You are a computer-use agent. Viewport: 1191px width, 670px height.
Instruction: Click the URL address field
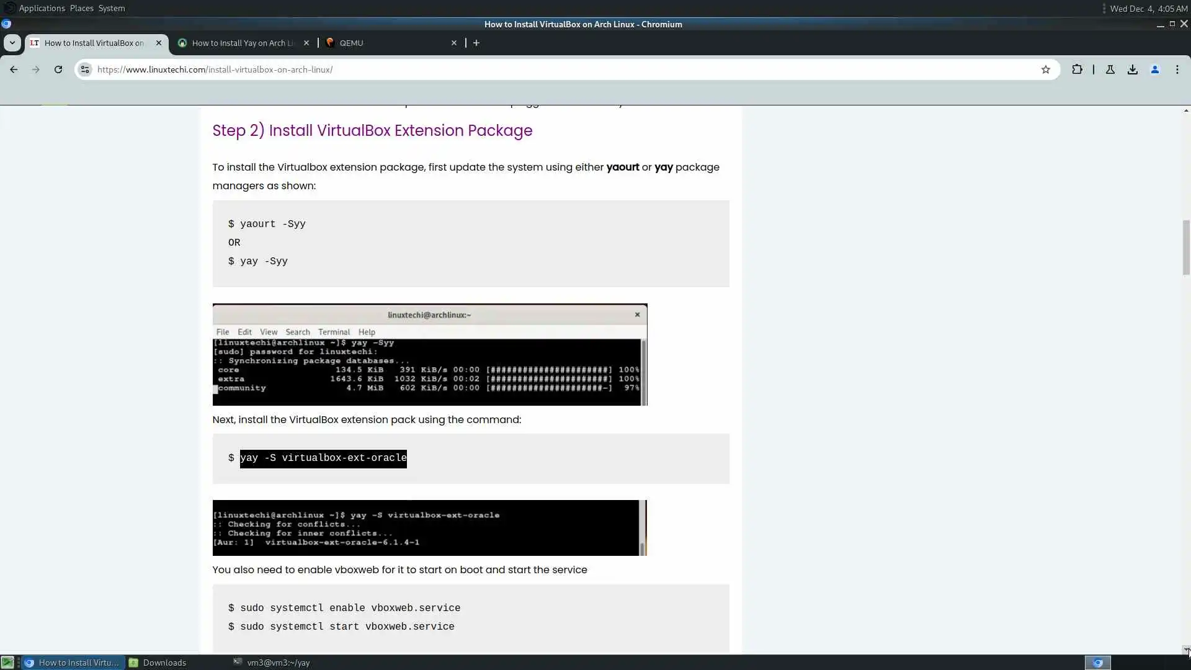(558, 69)
